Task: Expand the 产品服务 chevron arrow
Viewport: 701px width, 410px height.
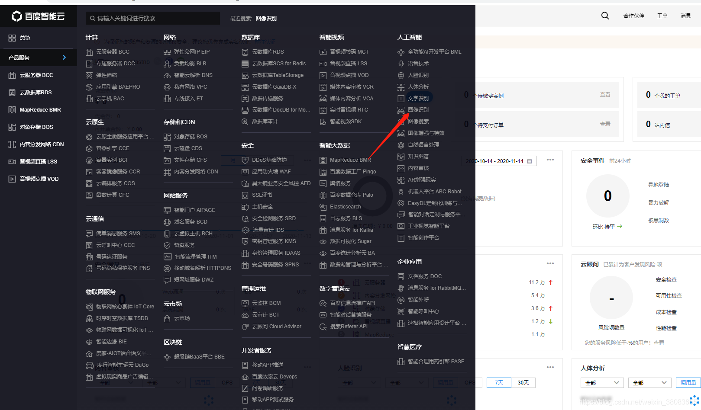Action: coord(64,58)
